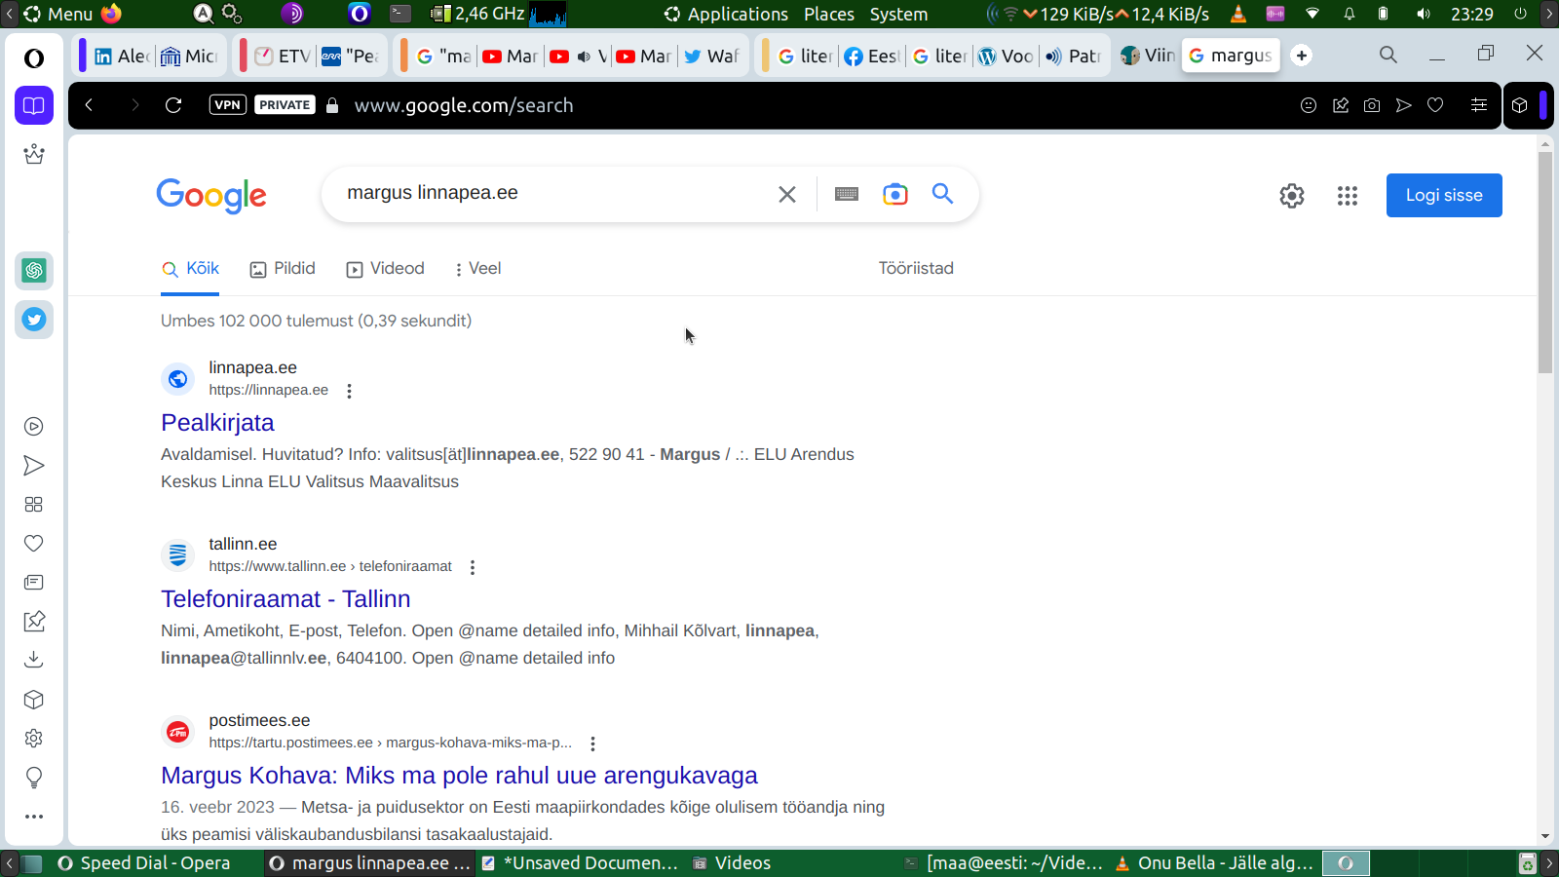Image resolution: width=1559 pixels, height=877 pixels.
Task: Open the Waf Twitter browser tab
Action: [x=711, y=57]
